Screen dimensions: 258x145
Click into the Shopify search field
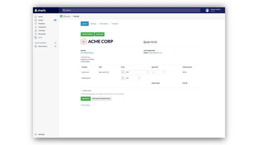pyautogui.click(x=131, y=10)
